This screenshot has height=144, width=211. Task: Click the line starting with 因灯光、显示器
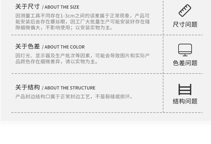click(82, 56)
